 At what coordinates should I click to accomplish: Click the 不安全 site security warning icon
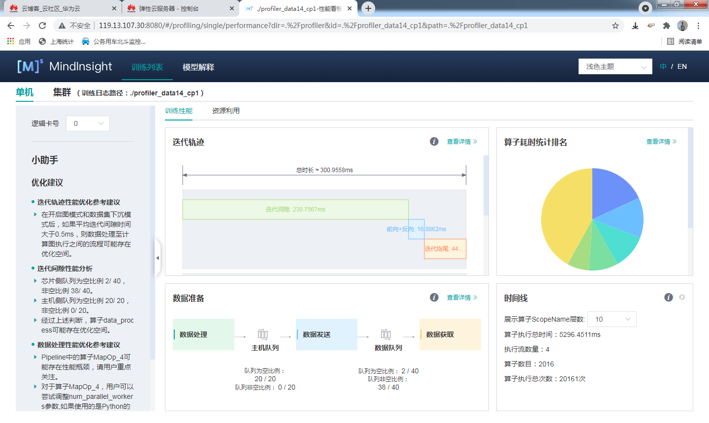click(62, 26)
